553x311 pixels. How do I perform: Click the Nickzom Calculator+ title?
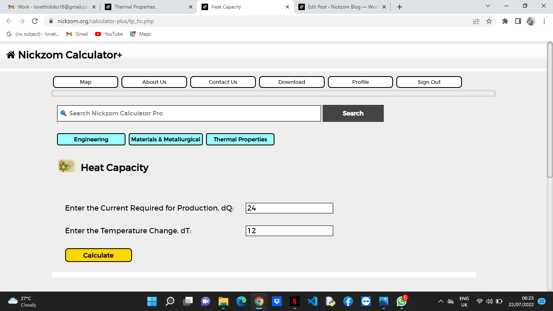tap(70, 55)
